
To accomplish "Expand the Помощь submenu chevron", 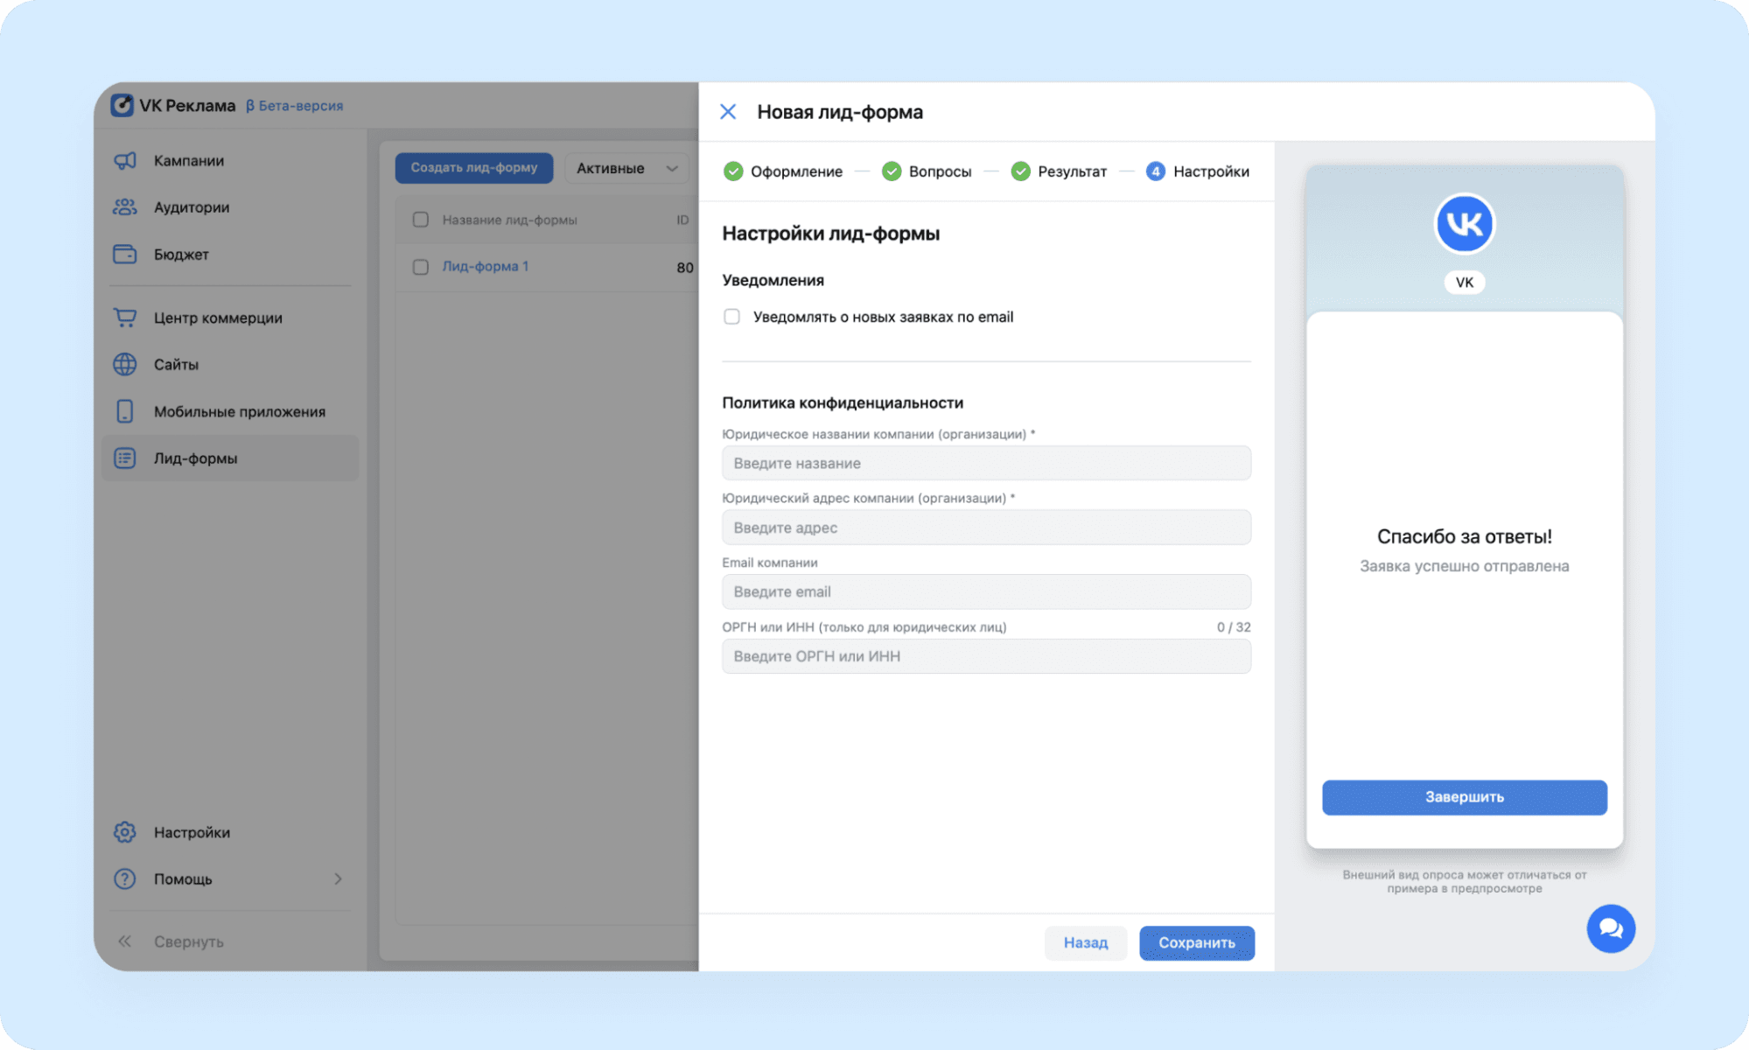I will point(338,878).
